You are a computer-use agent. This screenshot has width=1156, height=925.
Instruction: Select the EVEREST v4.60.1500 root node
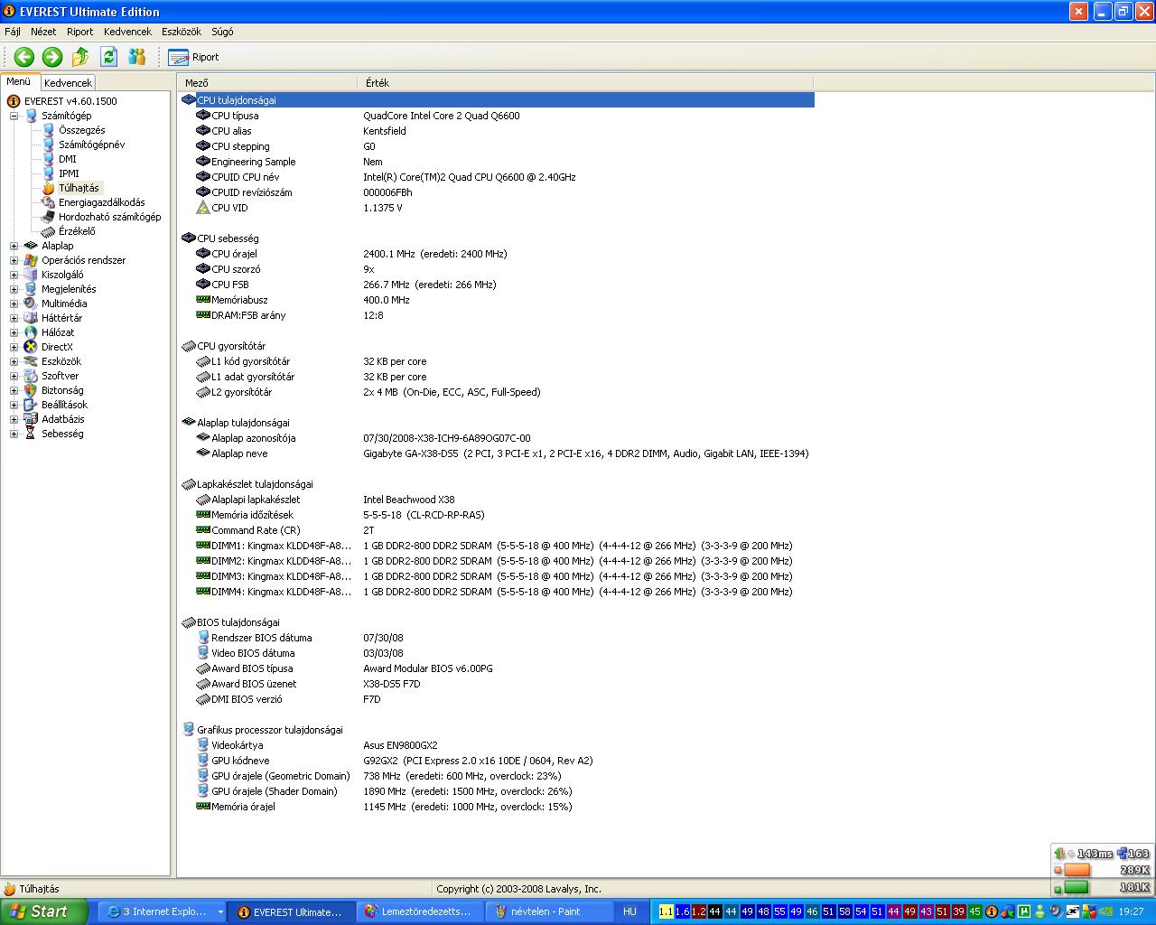pyautogui.click(x=70, y=101)
